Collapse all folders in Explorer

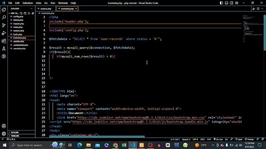pyautogui.click(x=33, y=13)
